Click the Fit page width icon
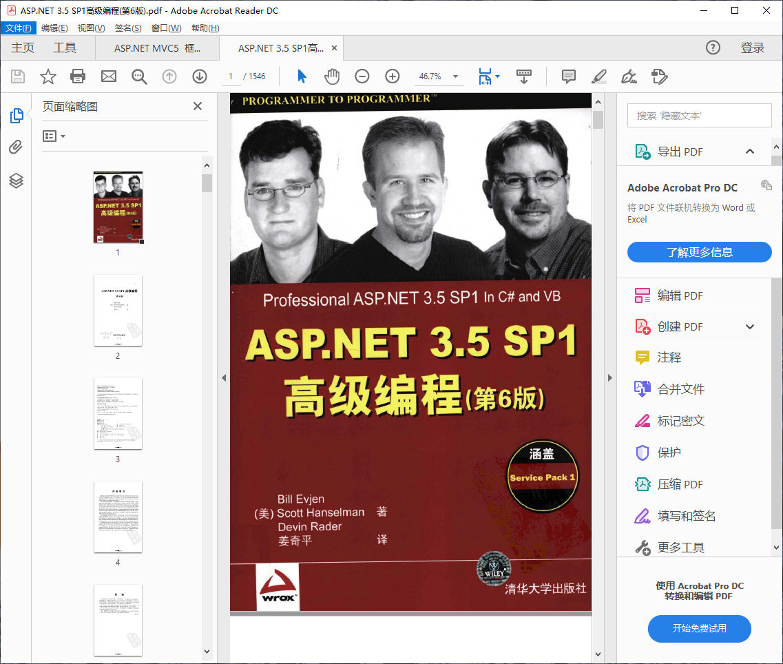This screenshot has width=783, height=664. pyautogui.click(x=485, y=76)
